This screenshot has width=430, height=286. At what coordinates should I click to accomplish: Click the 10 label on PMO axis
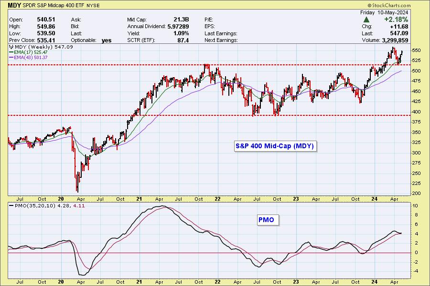416,206
